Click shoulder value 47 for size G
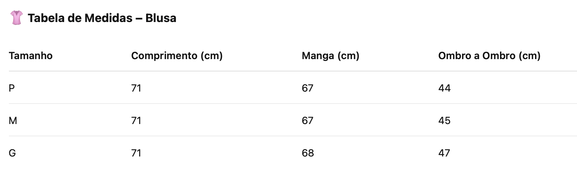Image resolution: width=577 pixels, height=187 pixels. pyautogui.click(x=444, y=153)
